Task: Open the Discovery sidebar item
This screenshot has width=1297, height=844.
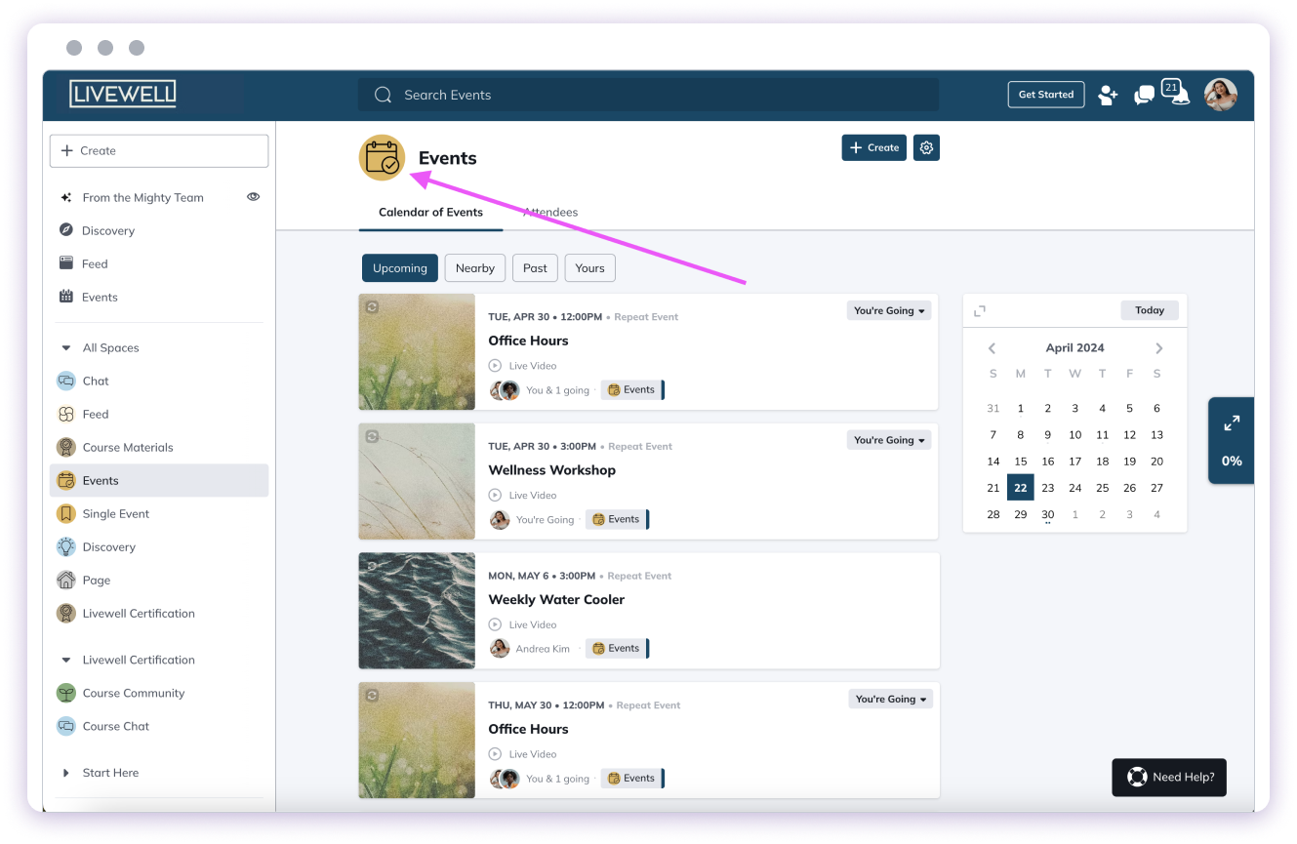Action: click(x=107, y=230)
